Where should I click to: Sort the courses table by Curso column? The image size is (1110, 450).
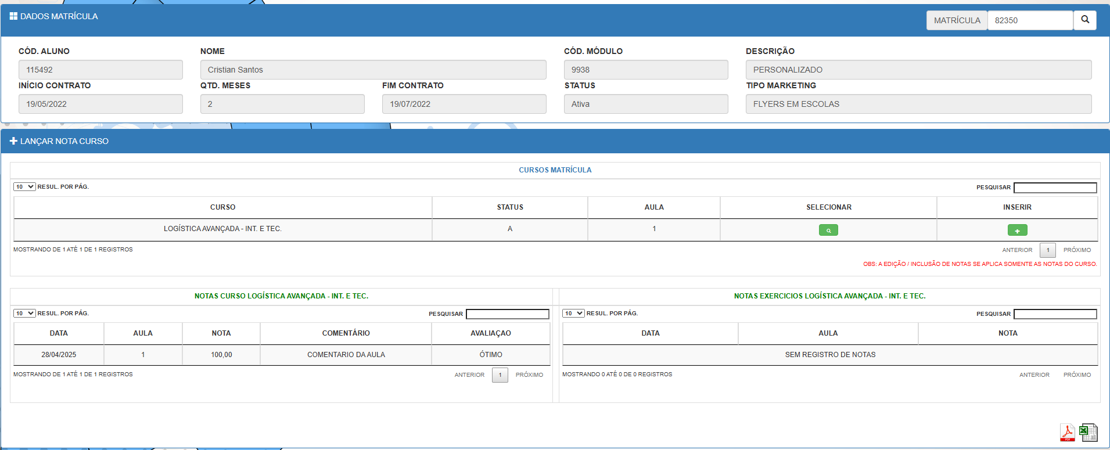point(222,207)
